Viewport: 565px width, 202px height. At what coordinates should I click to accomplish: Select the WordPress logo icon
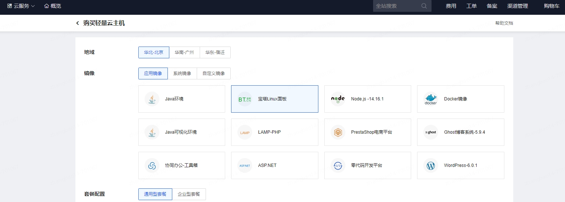431,165
